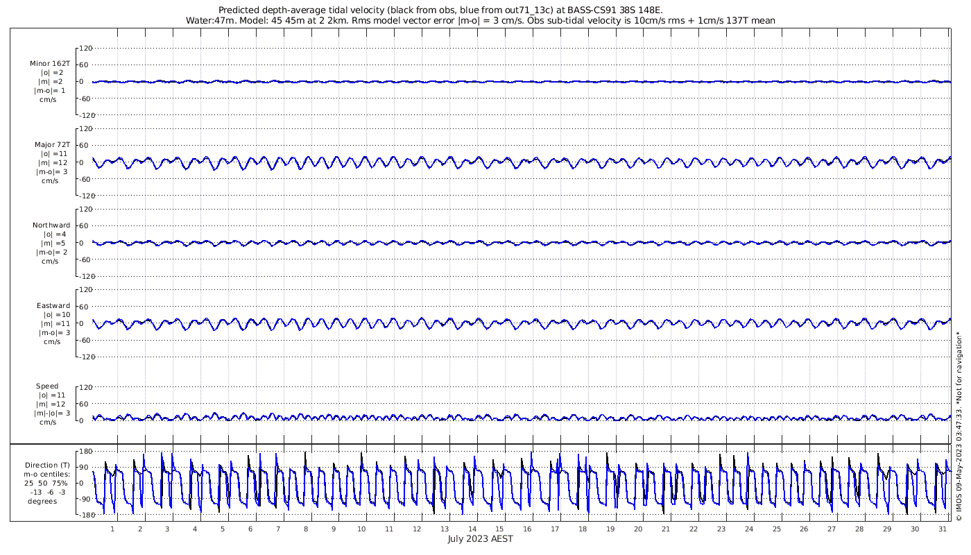Click day tick label "25" on x-axis
971x555 pixels.
pyautogui.click(x=776, y=529)
